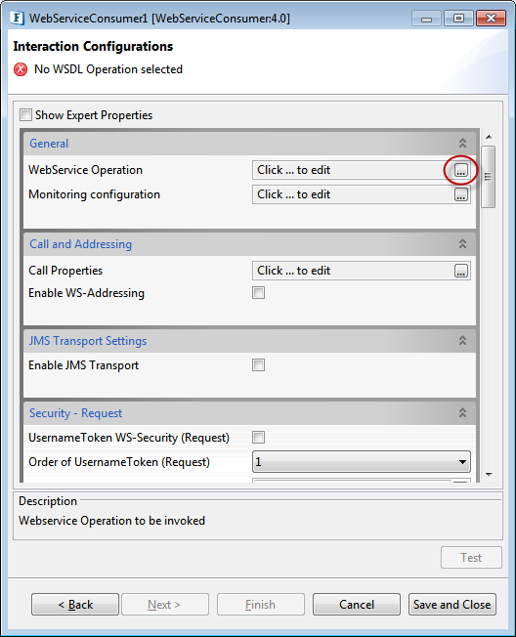Open the WebService Operation ellipsis editor button
Screen dimensions: 516x637
tap(460, 170)
